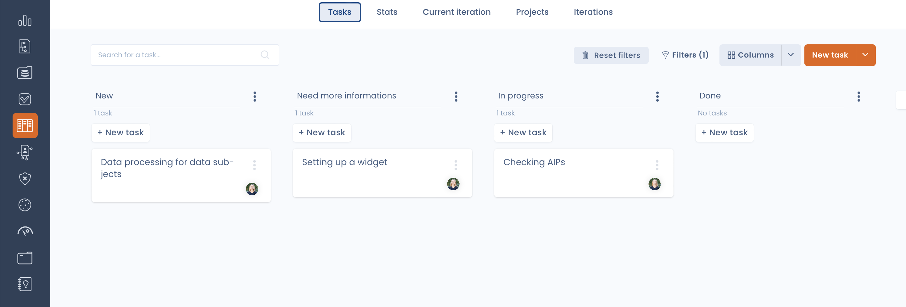Viewport: 906px width, 307px height.
Task: Open the Filters (1) panel
Action: pos(685,55)
